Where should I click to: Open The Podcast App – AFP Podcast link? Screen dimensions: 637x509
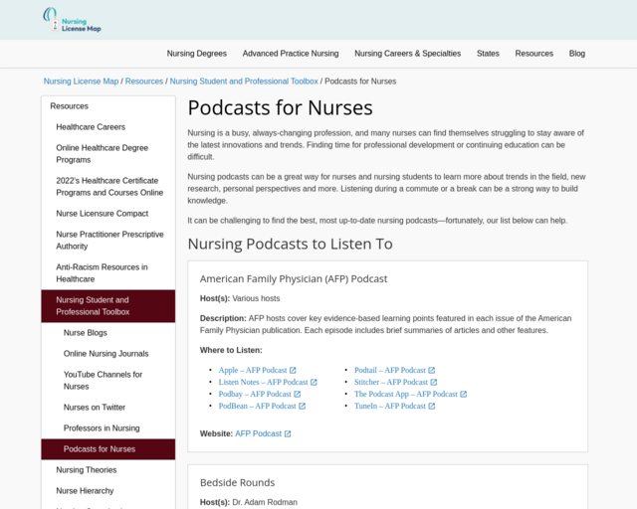click(406, 394)
